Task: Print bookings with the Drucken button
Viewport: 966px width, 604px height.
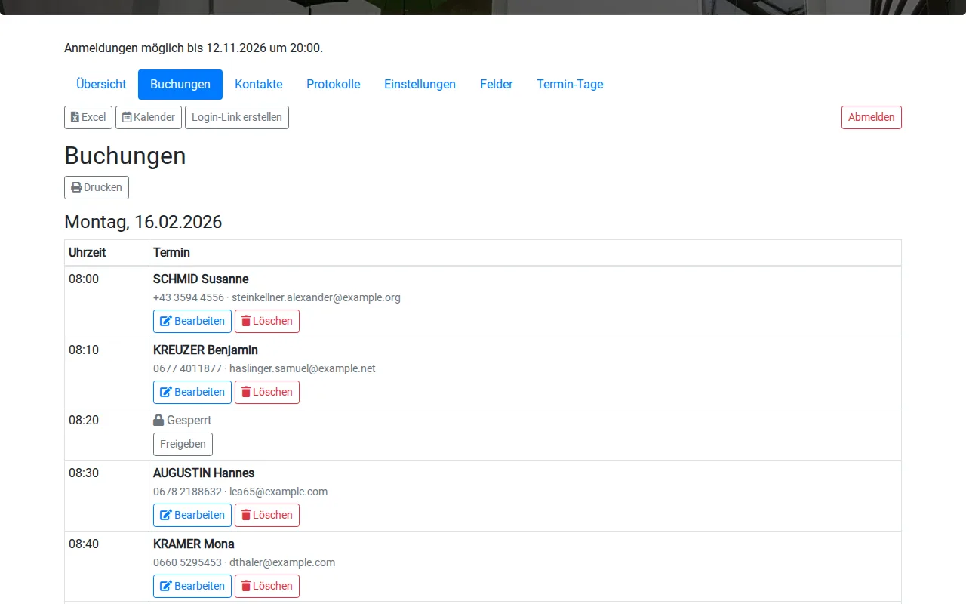Action: [x=97, y=187]
